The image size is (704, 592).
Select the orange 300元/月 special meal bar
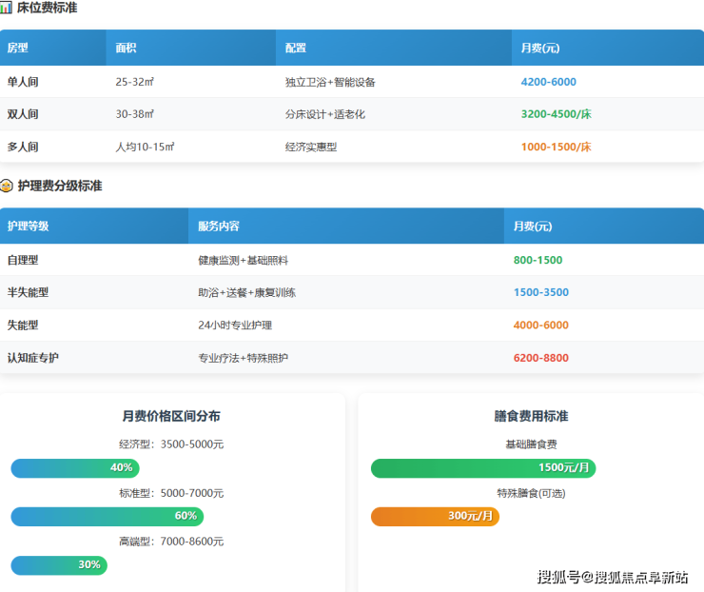click(435, 517)
